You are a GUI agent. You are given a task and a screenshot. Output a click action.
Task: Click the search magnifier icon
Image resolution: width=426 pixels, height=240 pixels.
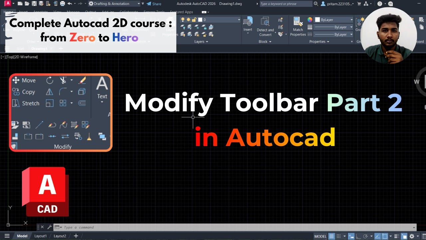[x=316, y=4]
